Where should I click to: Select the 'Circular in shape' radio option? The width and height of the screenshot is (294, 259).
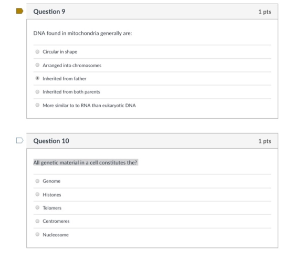(37, 51)
